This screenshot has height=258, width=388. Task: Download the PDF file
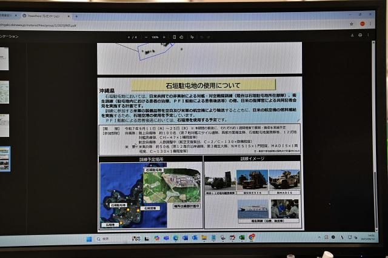352,36
